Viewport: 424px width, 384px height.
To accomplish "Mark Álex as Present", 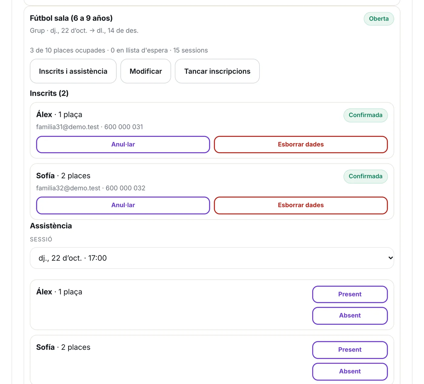I will [350, 294].
